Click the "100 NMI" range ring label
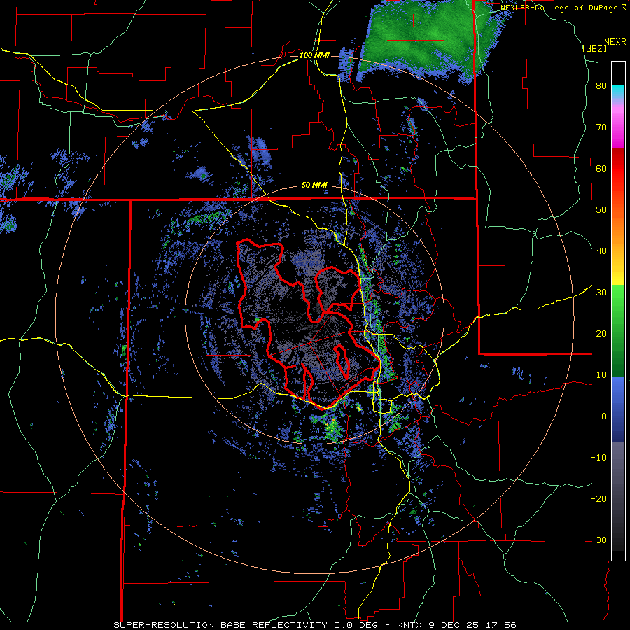Viewport: 630px width, 630px height. (x=314, y=55)
